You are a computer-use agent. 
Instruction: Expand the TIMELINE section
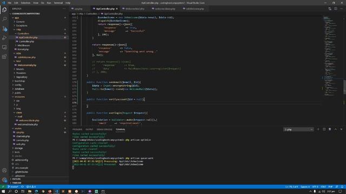[17, 183]
